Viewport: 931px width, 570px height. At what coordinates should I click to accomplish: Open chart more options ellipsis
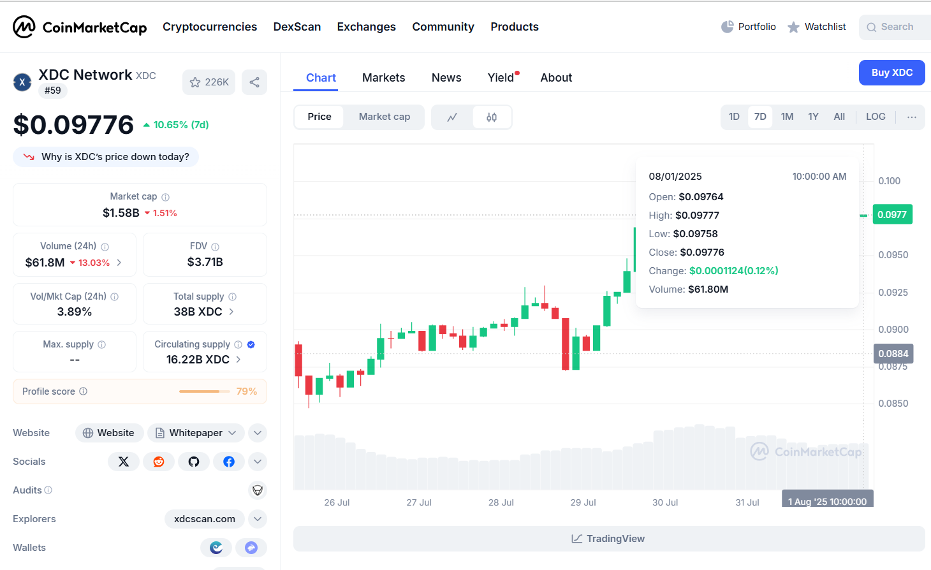click(912, 117)
